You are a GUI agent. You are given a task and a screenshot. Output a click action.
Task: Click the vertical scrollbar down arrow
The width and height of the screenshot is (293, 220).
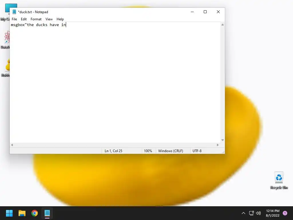[x=222, y=140]
